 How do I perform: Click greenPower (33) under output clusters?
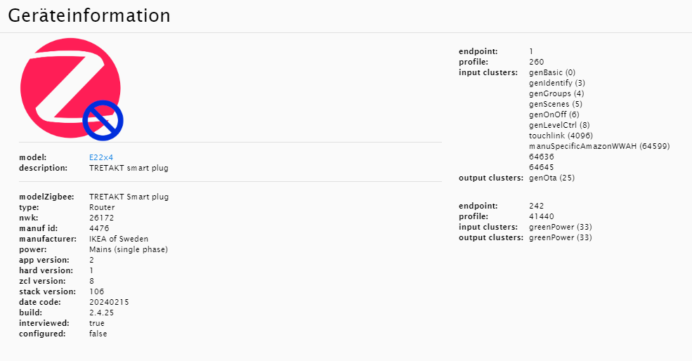561,237
